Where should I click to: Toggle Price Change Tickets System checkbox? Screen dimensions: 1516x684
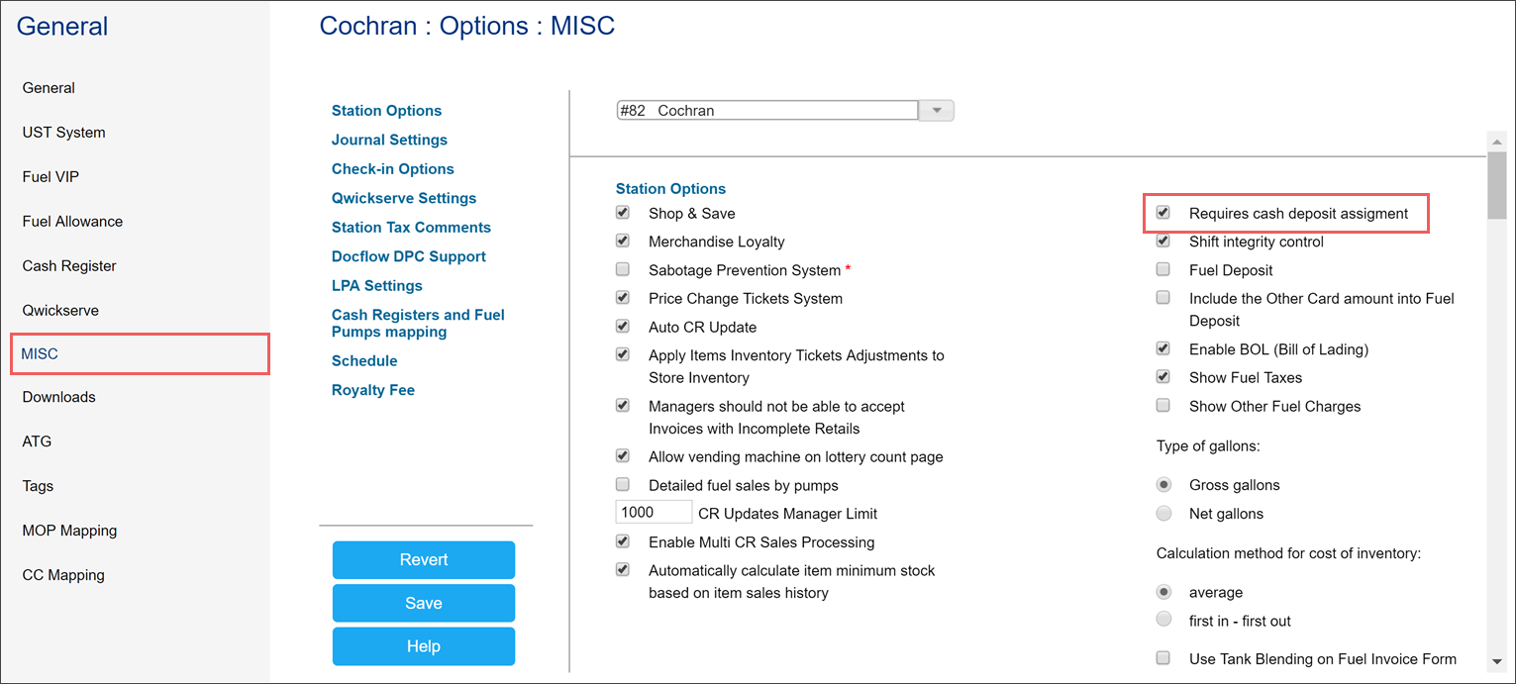(x=623, y=297)
